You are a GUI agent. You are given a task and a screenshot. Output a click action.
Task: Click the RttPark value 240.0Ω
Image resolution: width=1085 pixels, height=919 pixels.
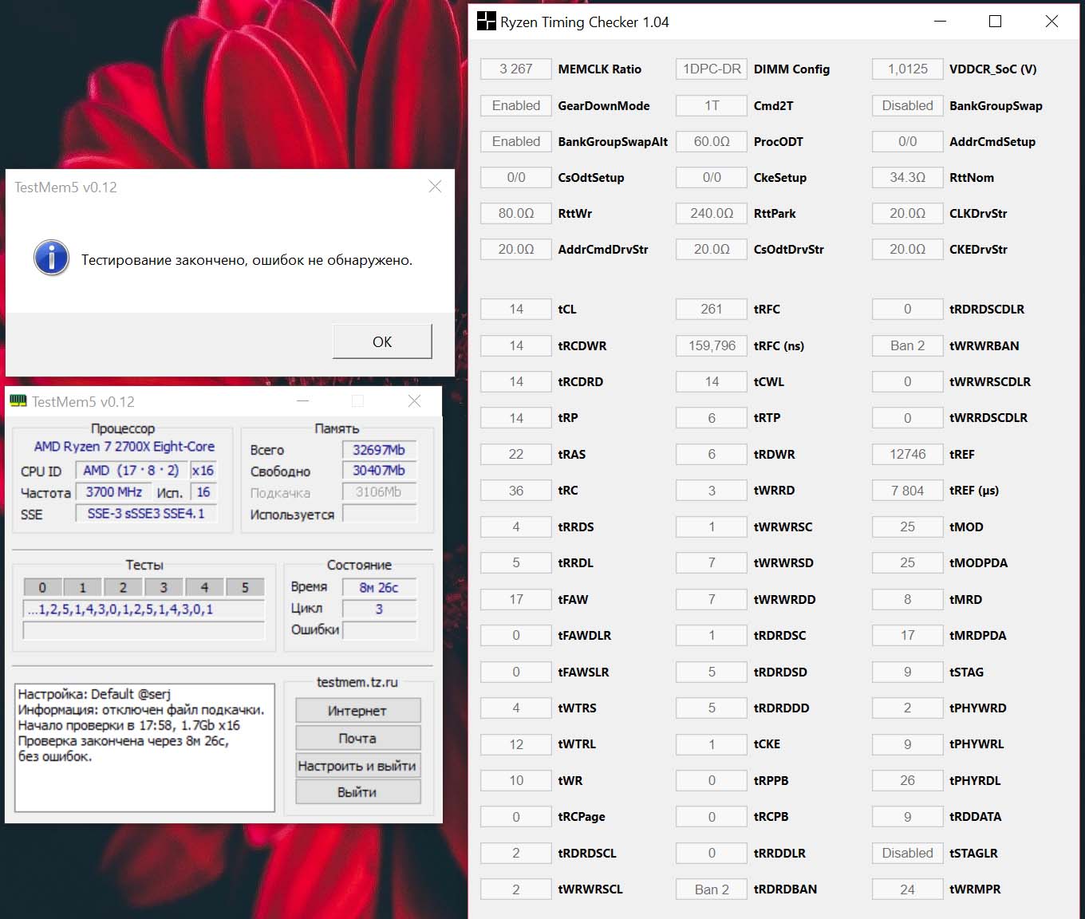[712, 213]
